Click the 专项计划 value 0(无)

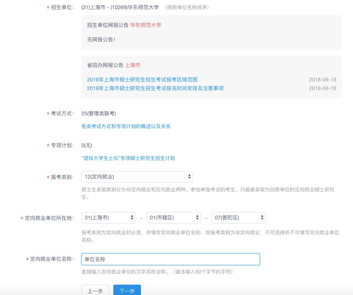pos(87,145)
